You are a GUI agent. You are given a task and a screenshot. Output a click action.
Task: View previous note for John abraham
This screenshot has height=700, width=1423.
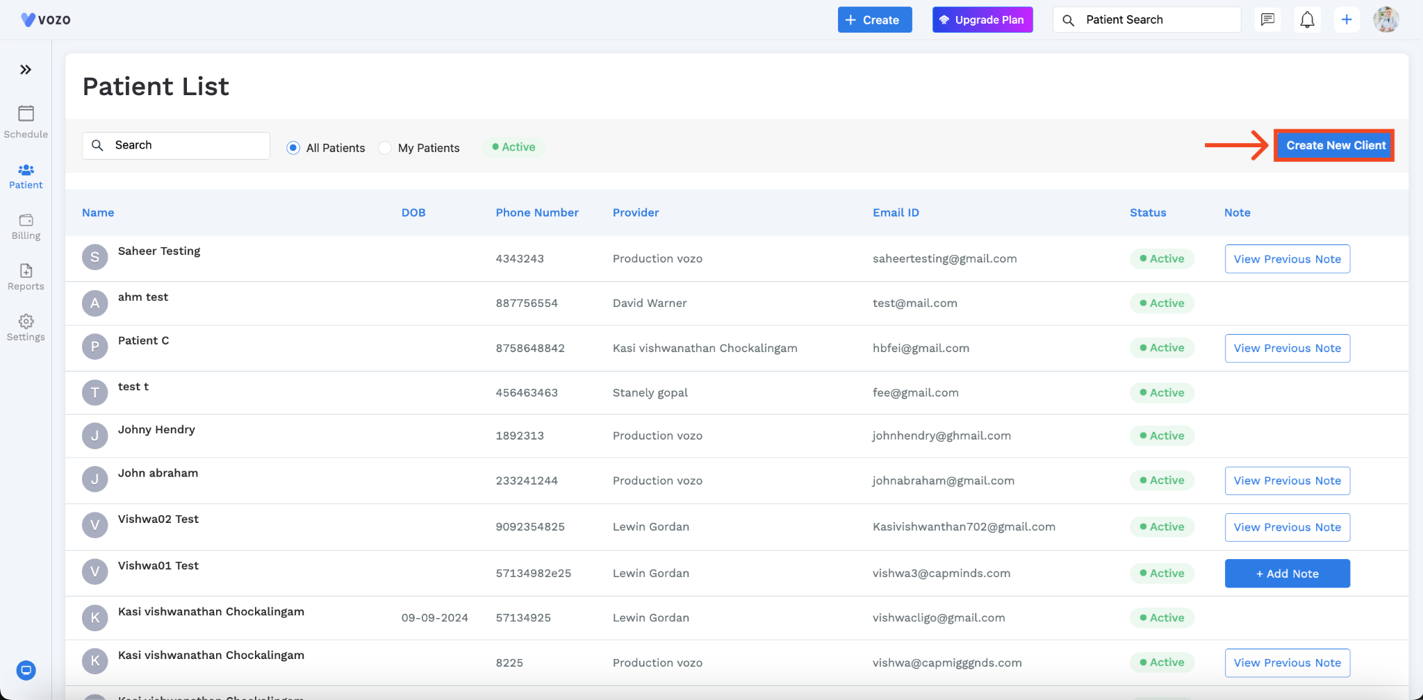(1287, 481)
